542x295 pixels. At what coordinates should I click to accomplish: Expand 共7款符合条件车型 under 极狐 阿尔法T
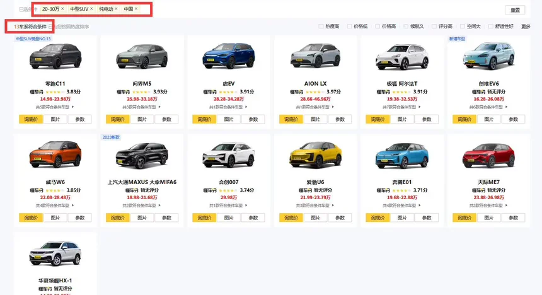click(402, 107)
